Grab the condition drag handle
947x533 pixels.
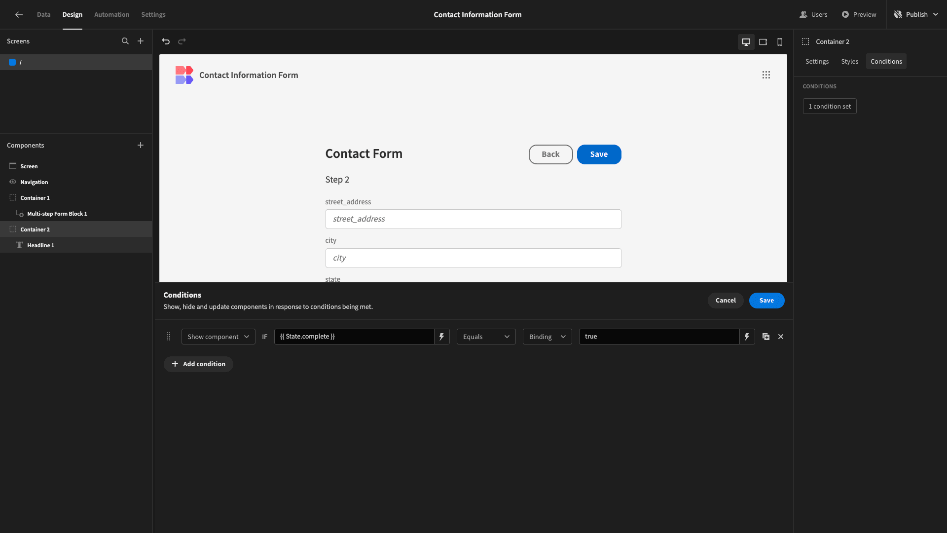(x=169, y=337)
